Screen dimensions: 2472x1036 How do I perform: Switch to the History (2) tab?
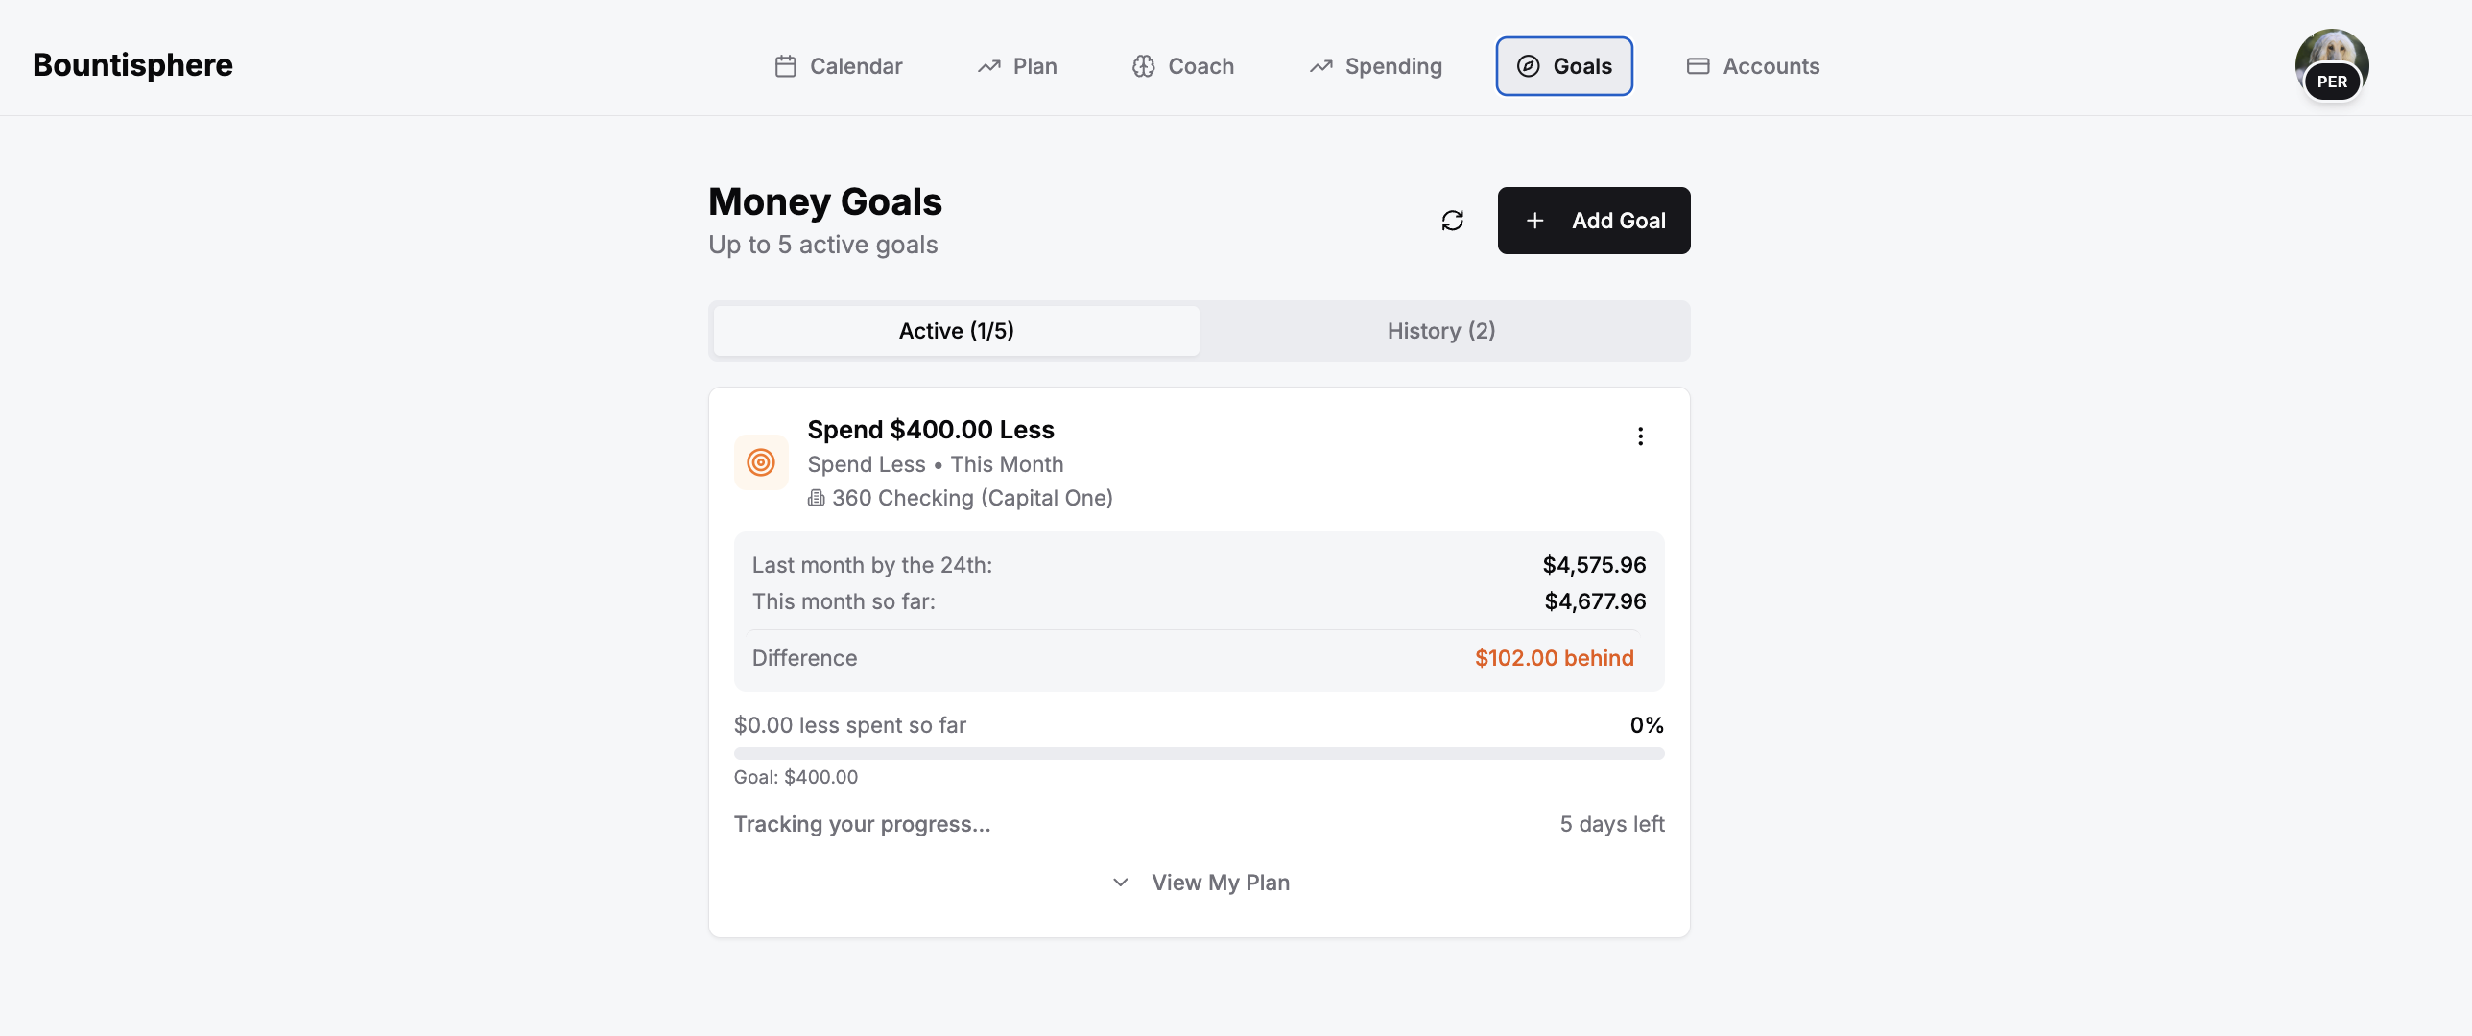[1440, 331]
